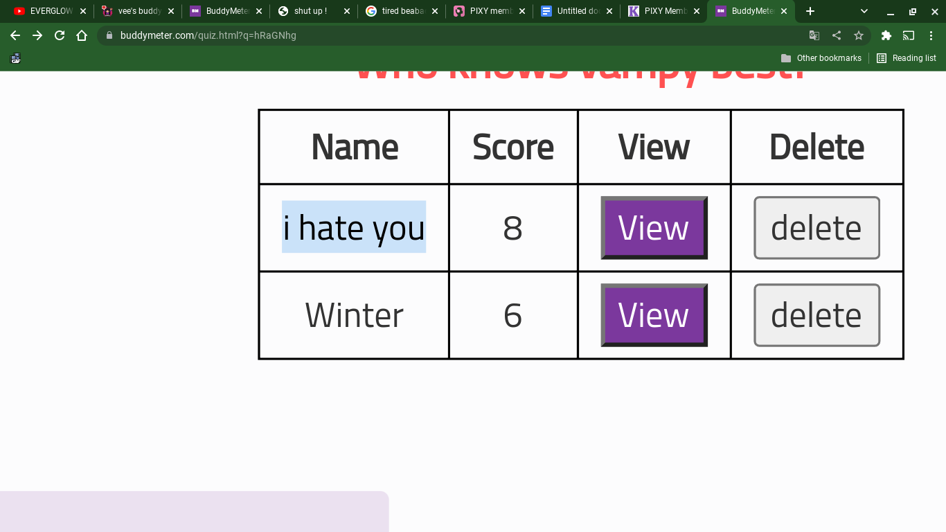Click the site security padlock icon
Screen dimensions: 946x532
pos(109,35)
